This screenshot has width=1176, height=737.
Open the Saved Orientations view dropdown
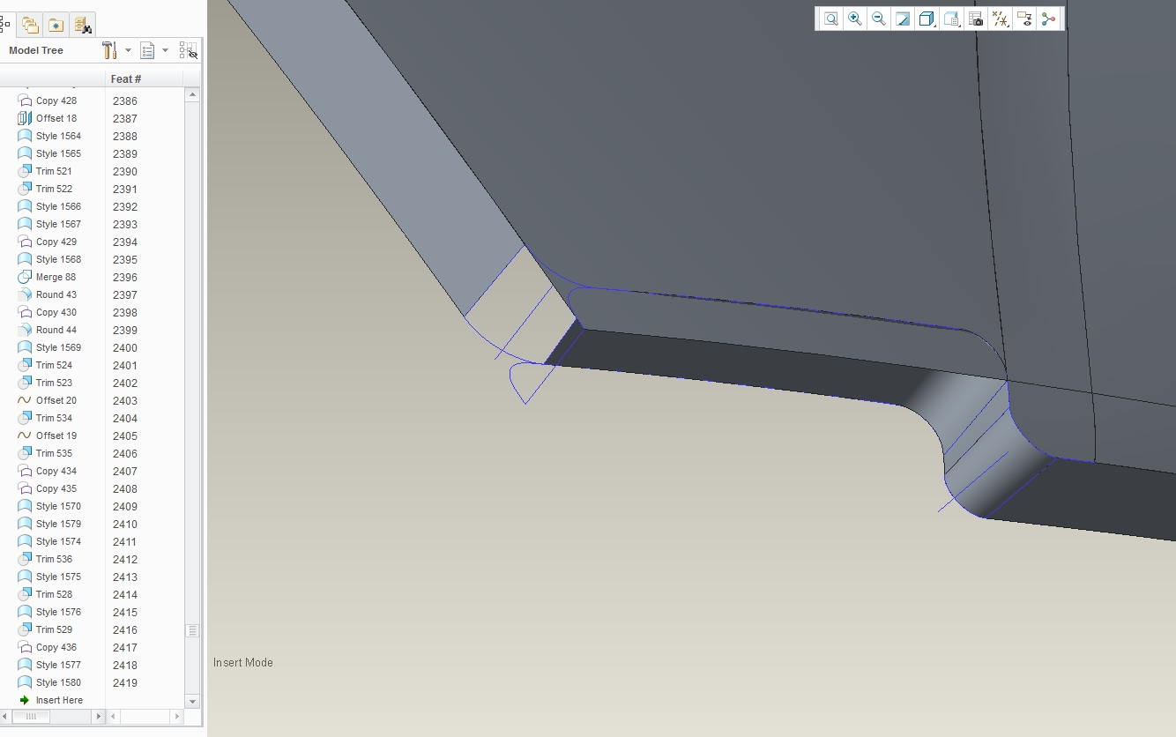pyautogui.click(x=951, y=19)
